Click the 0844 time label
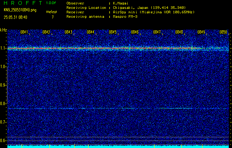232x148 pixels. coord(90,32)
